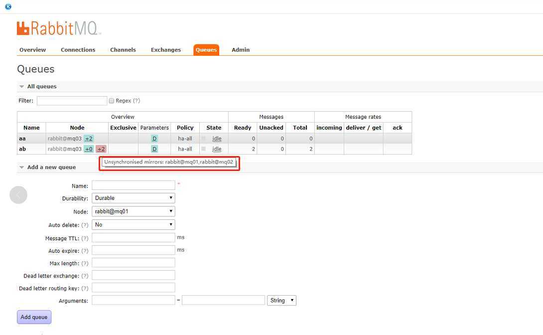
Task: Click the Auto expire input field
Action: click(134, 250)
